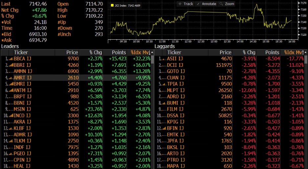Select BKSL IJ ticker in Laggards

(176, 147)
